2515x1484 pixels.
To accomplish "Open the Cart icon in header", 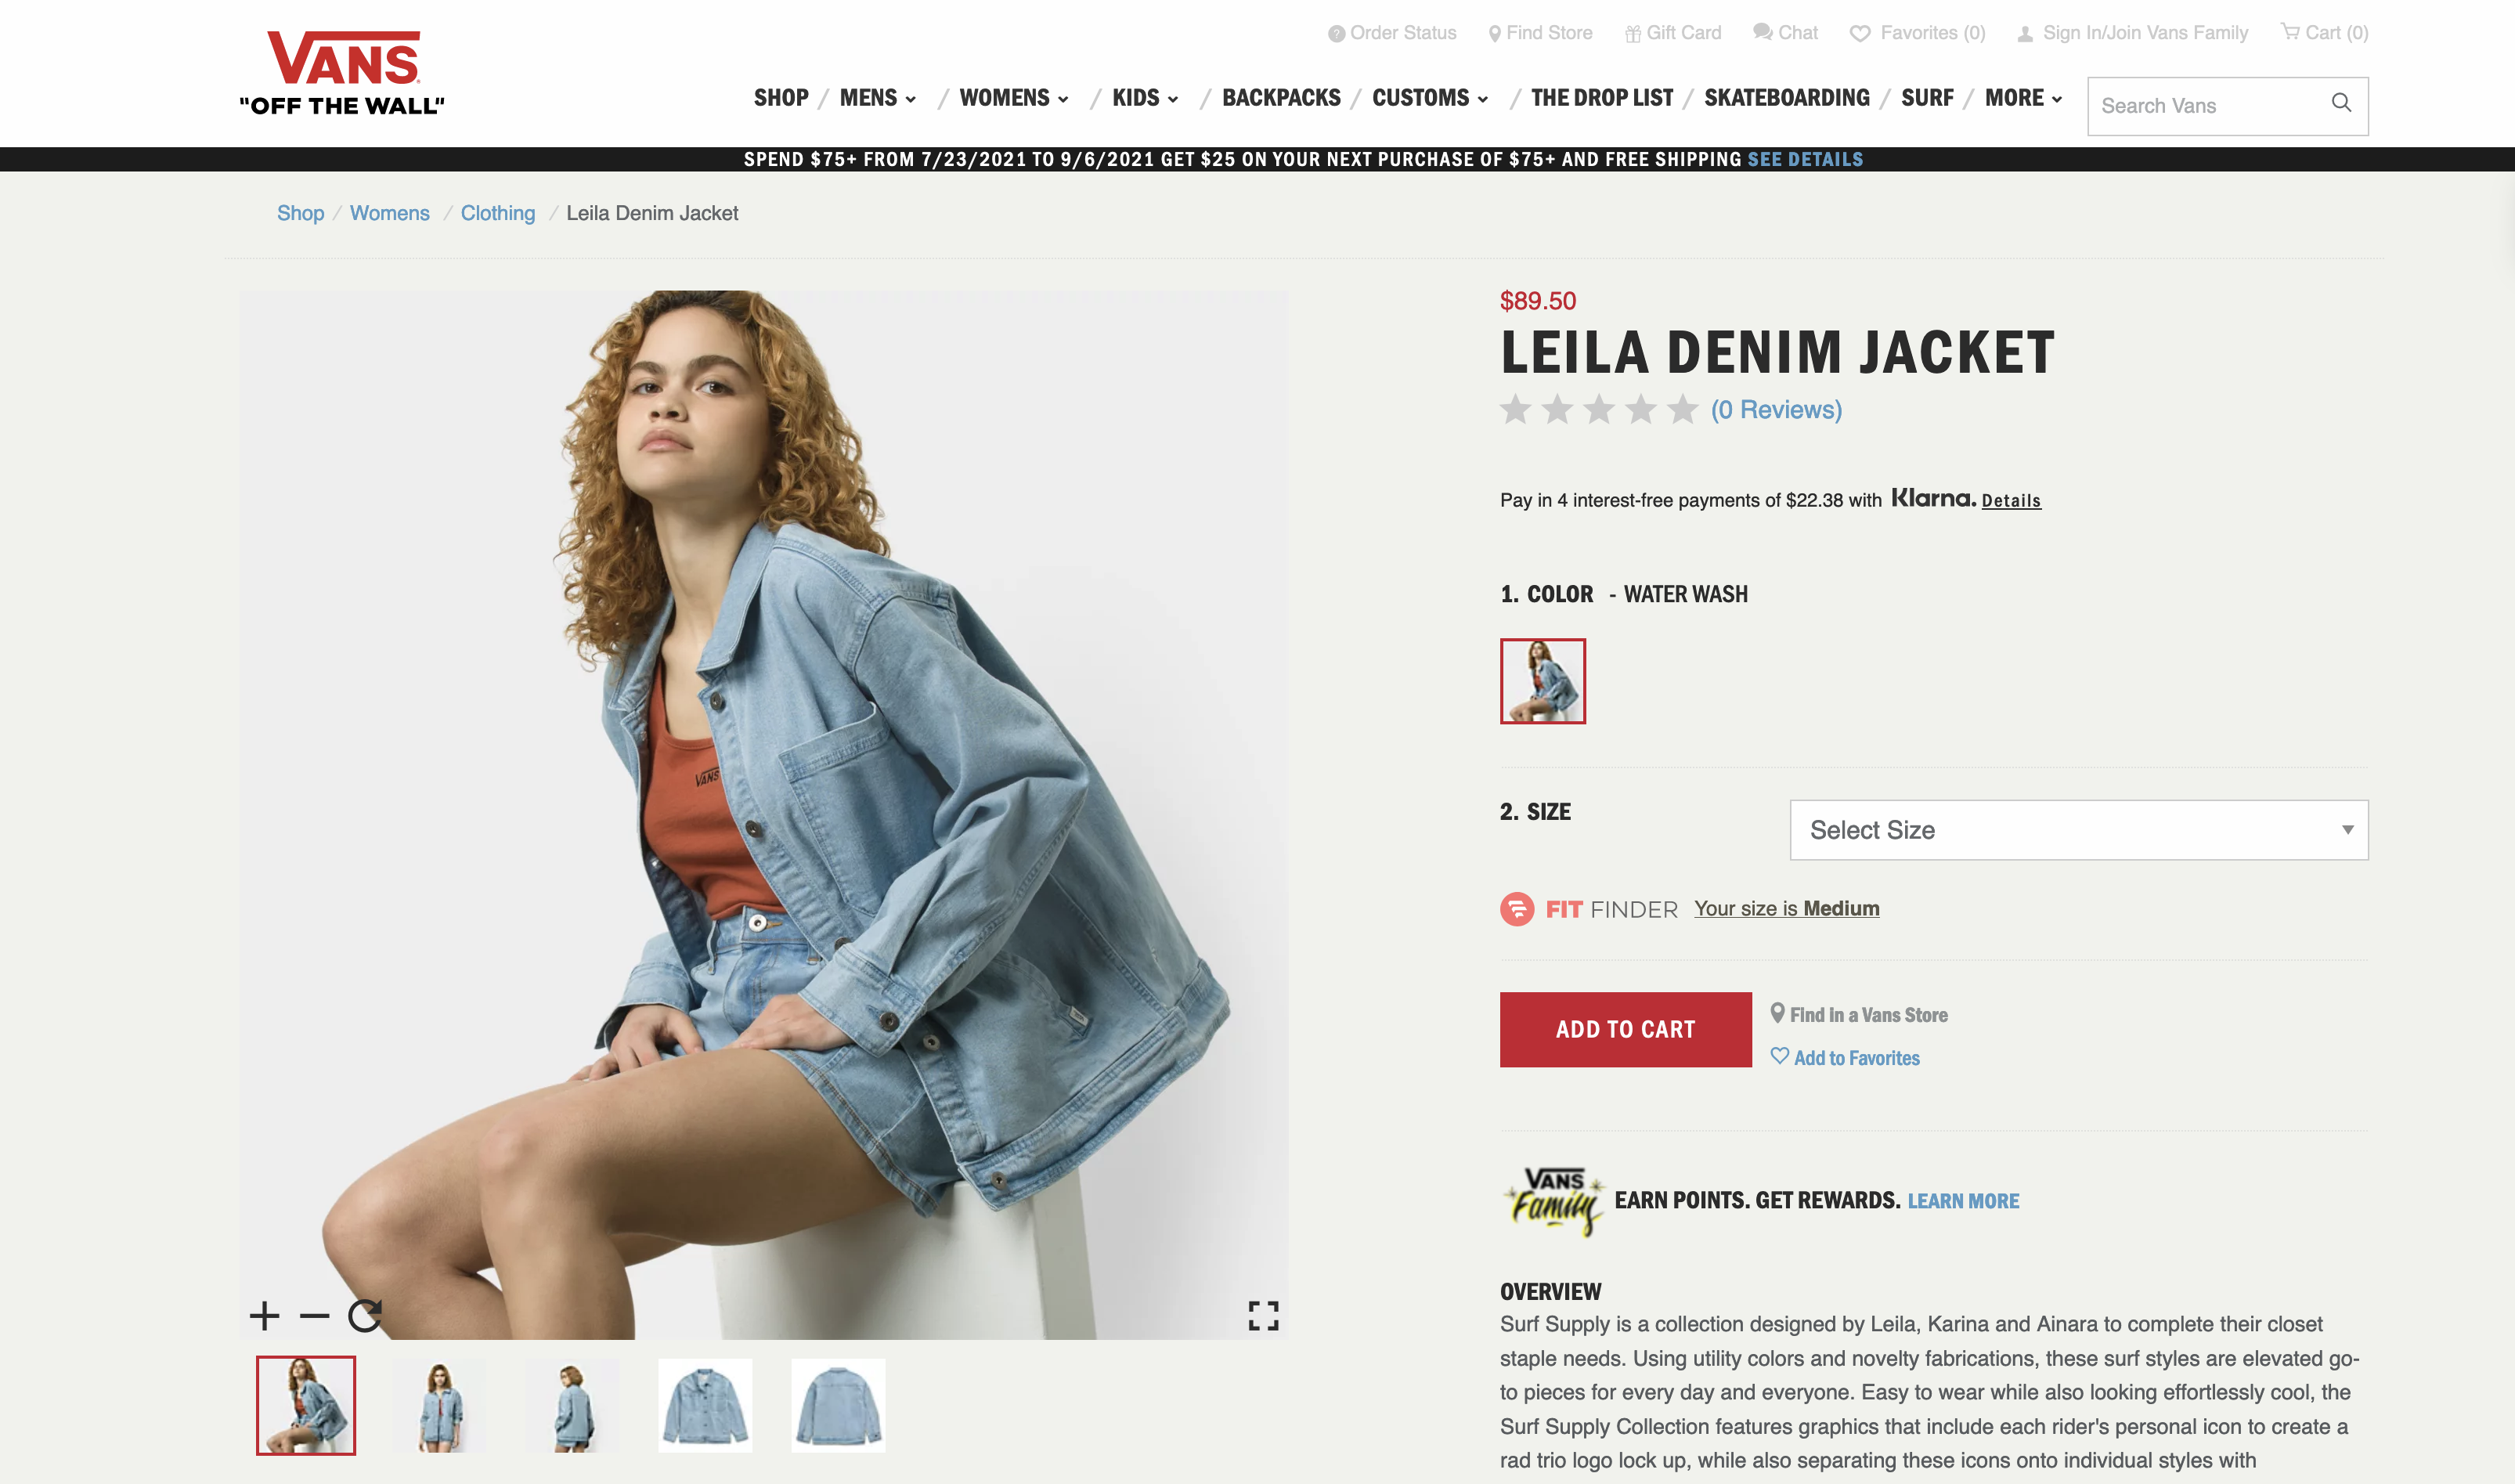I will pos(2289,32).
